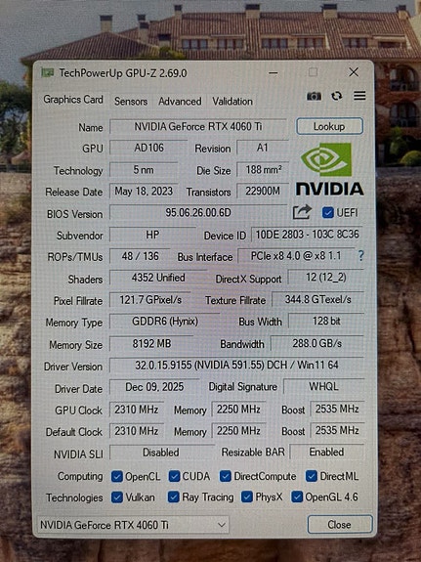Toggle the CUDA checkbox
421x562 pixels.
(174, 476)
